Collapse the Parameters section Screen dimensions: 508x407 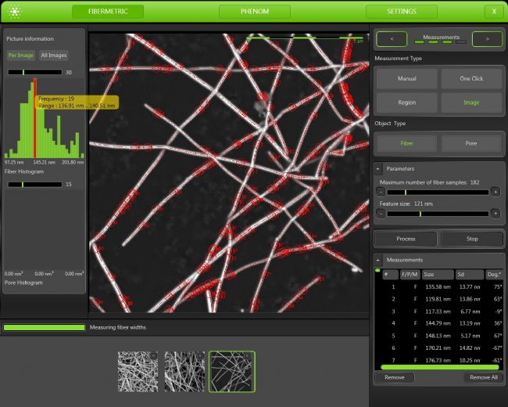pyautogui.click(x=379, y=168)
